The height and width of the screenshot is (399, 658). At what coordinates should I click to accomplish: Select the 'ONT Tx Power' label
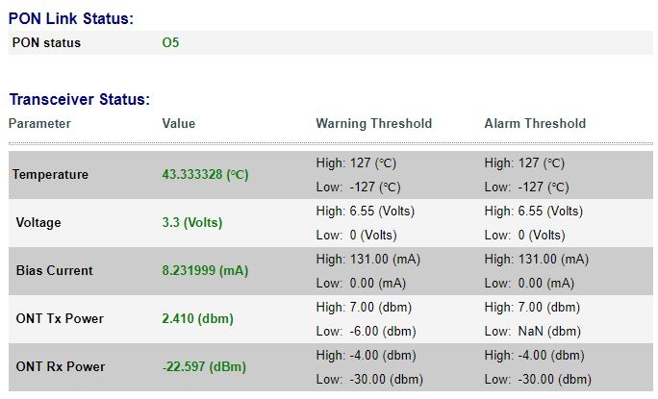[x=60, y=319]
